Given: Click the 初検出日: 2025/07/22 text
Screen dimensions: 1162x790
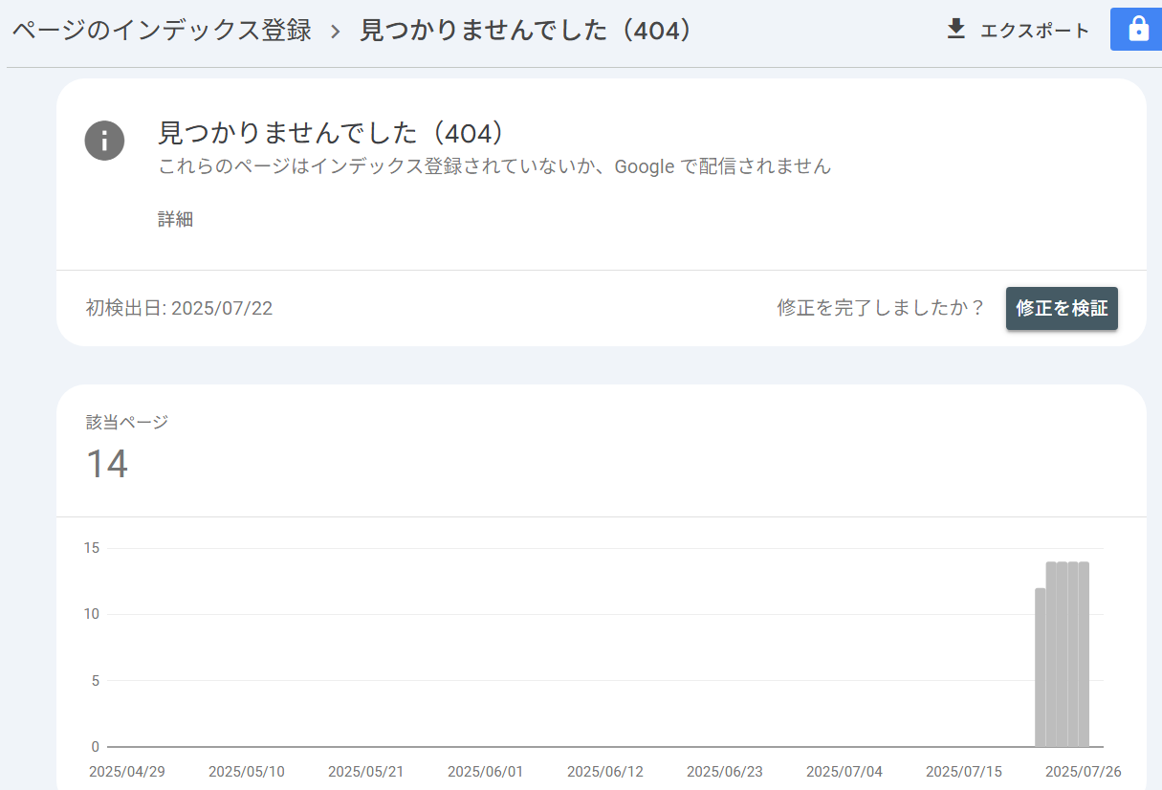Looking at the screenshot, I should [x=179, y=308].
